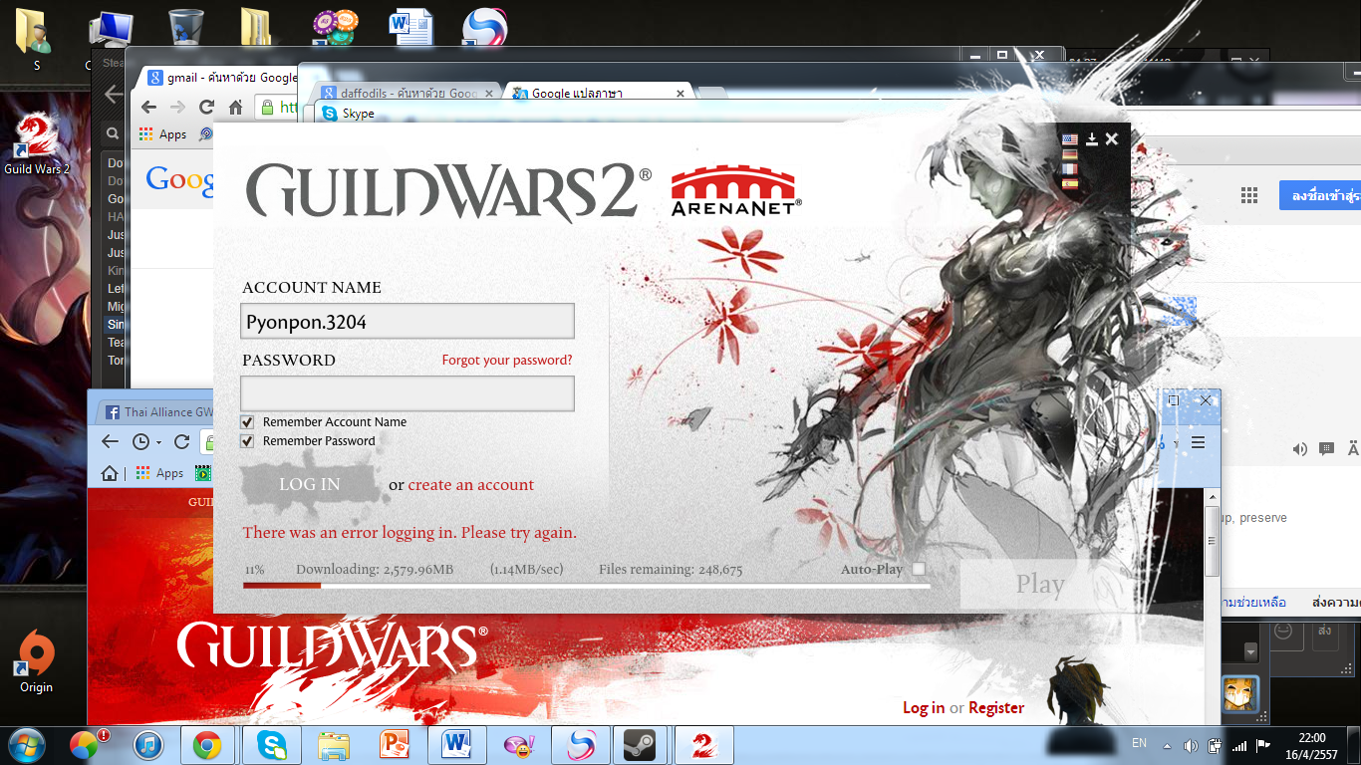Click the blue Google sign-in button
Viewport: 1361px width, 765px height.
click(x=1320, y=195)
